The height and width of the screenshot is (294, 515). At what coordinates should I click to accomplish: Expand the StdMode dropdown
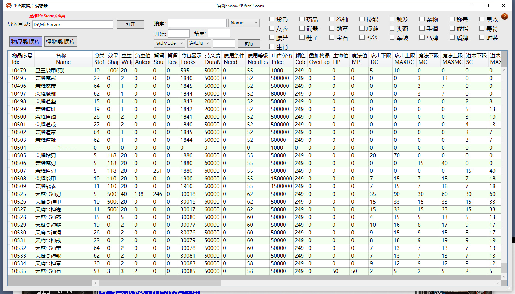pos(170,43)
